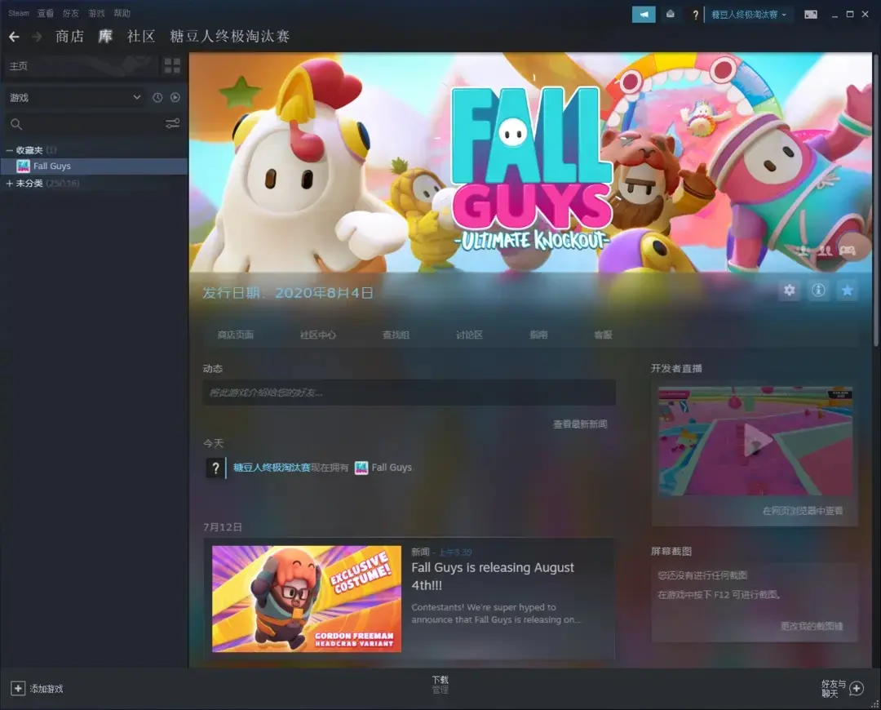This screenshot has width=881, height=710.
Task: Click the 屏幕截图 section heading
Action: 671,552
